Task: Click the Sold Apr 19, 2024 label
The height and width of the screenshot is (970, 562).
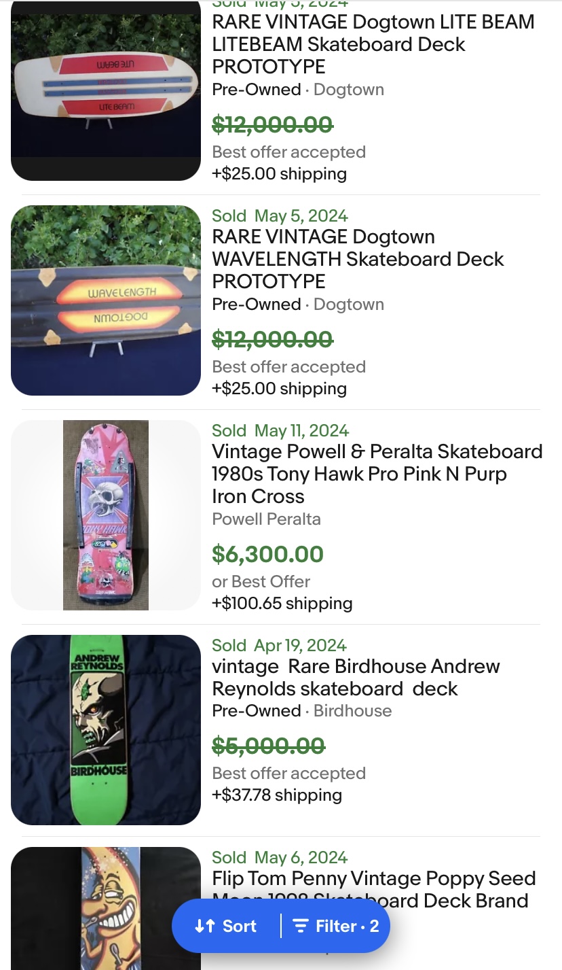Action: point(279,645)
